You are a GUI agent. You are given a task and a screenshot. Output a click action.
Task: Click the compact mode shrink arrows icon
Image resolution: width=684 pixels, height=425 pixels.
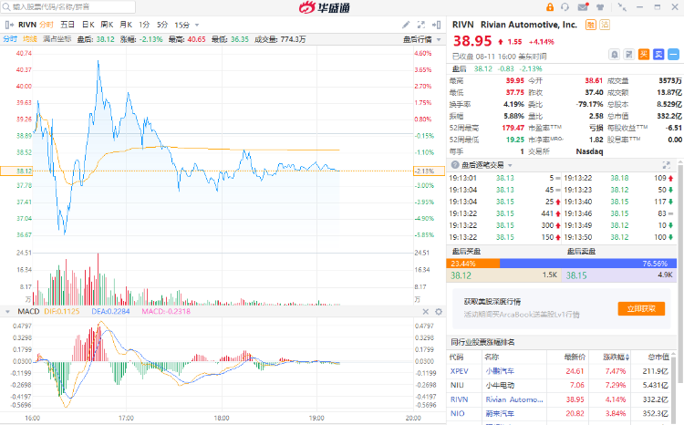[622, 7]
